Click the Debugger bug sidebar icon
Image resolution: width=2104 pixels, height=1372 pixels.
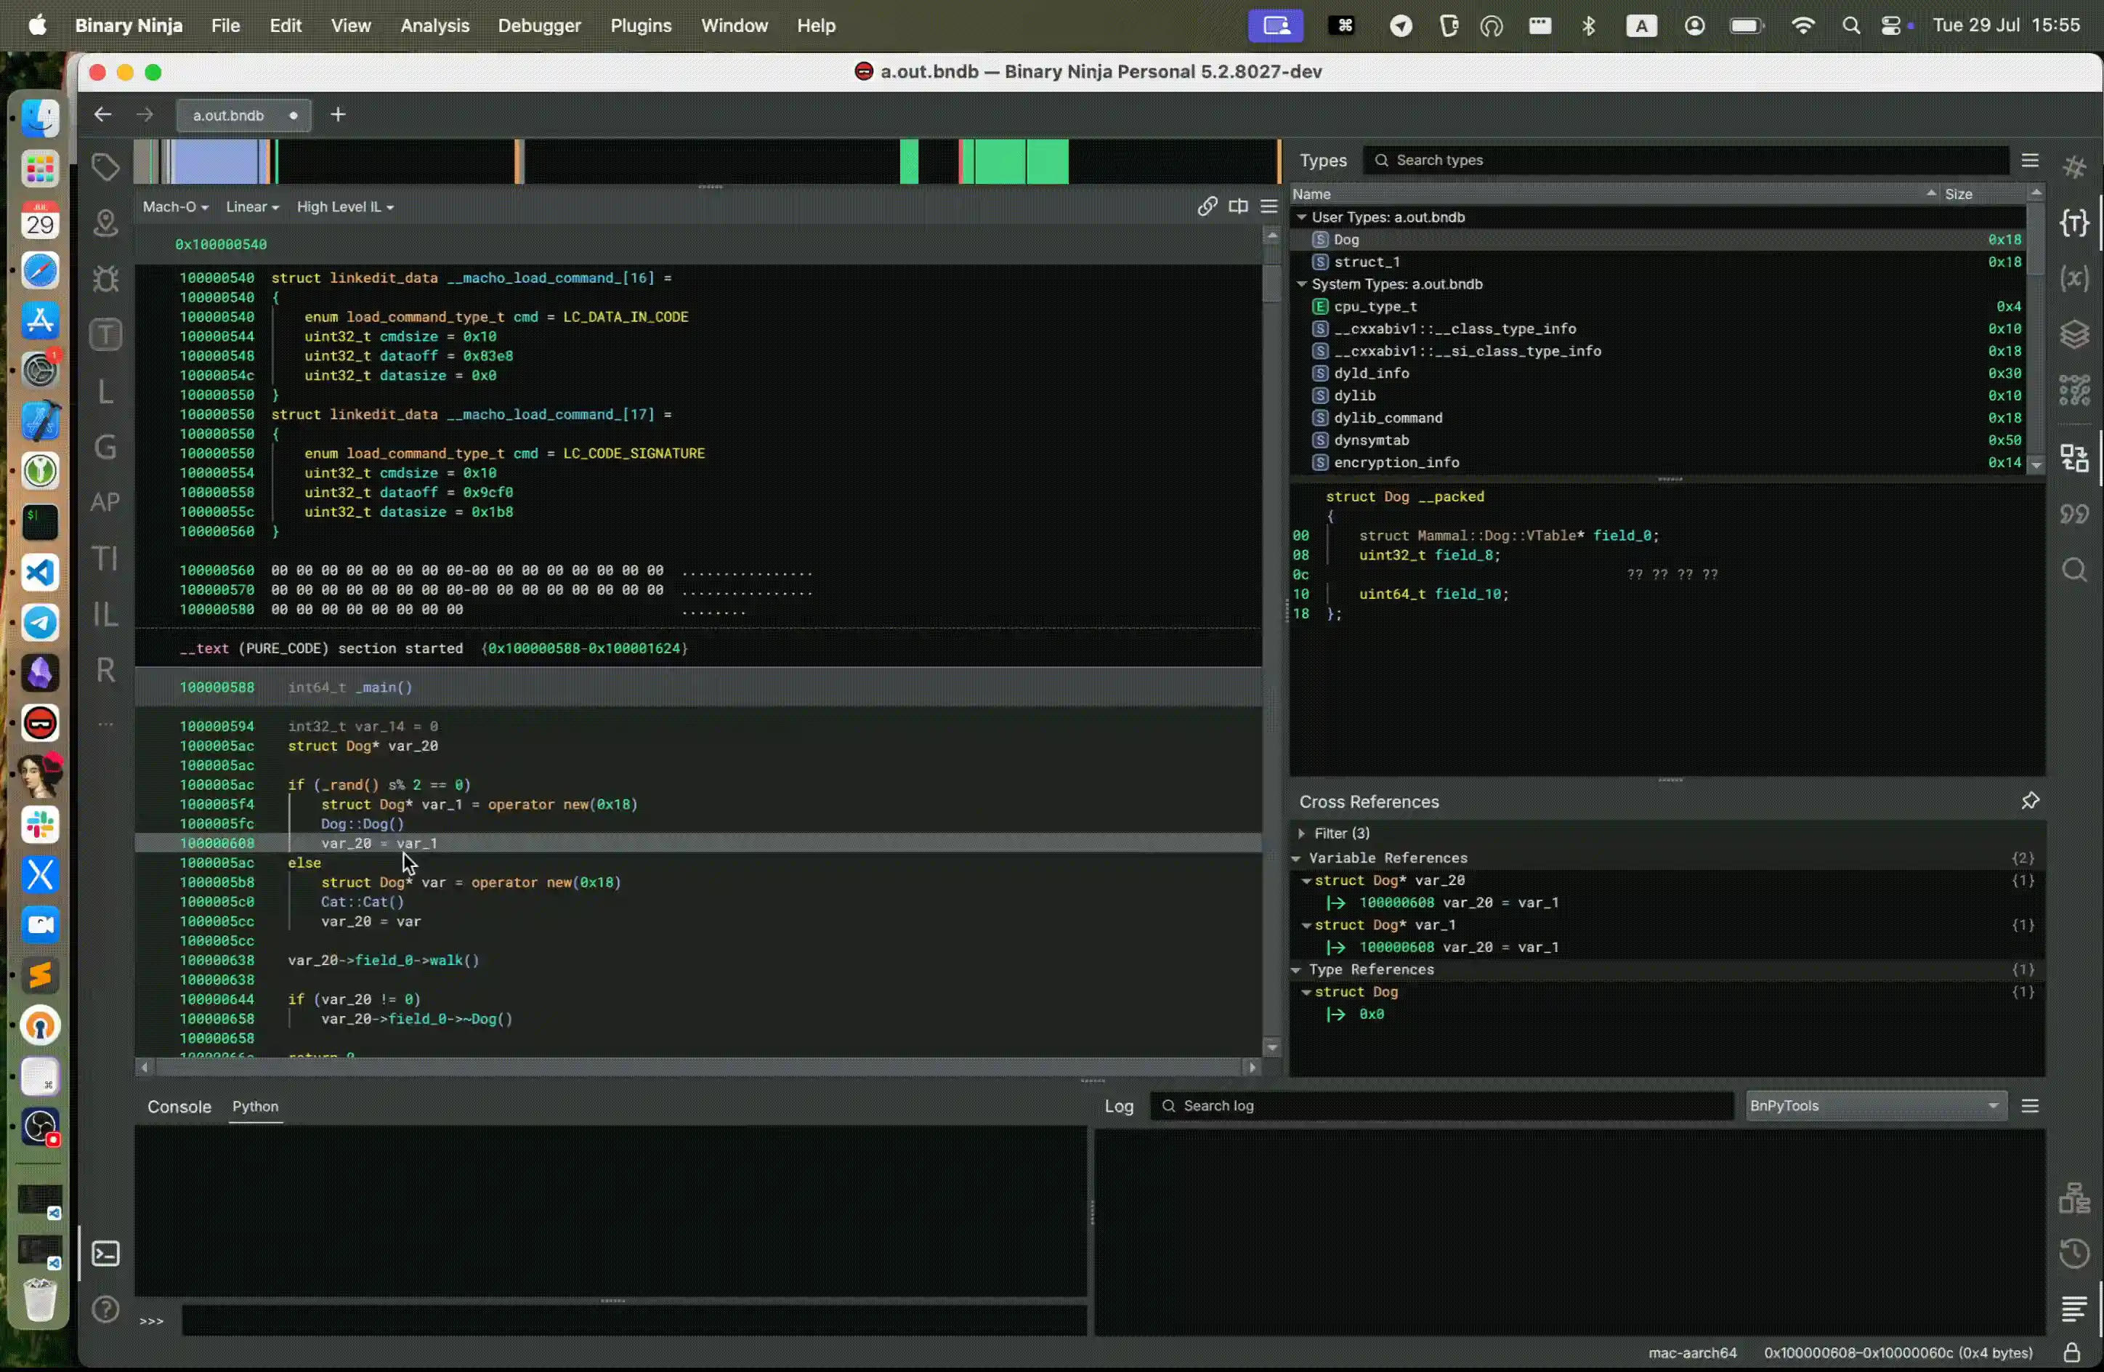[105, 278]
